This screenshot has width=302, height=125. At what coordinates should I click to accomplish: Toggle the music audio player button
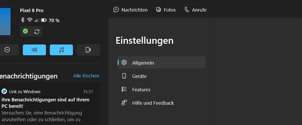[x=61, y=50]
